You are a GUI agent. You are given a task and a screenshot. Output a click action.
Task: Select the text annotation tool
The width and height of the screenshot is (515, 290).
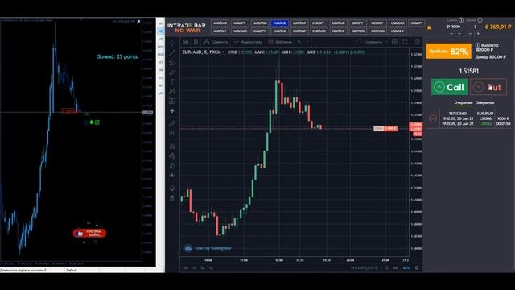172,81
